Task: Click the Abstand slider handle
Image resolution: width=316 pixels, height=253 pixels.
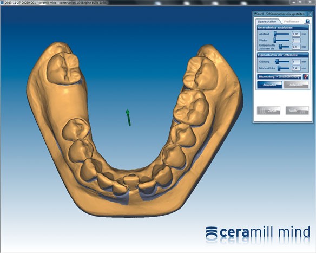Action: click(275, 34)
